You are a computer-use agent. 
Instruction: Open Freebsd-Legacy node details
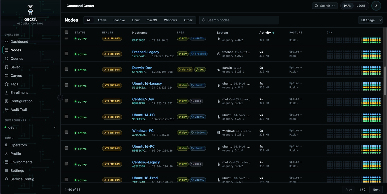(146, 52)
